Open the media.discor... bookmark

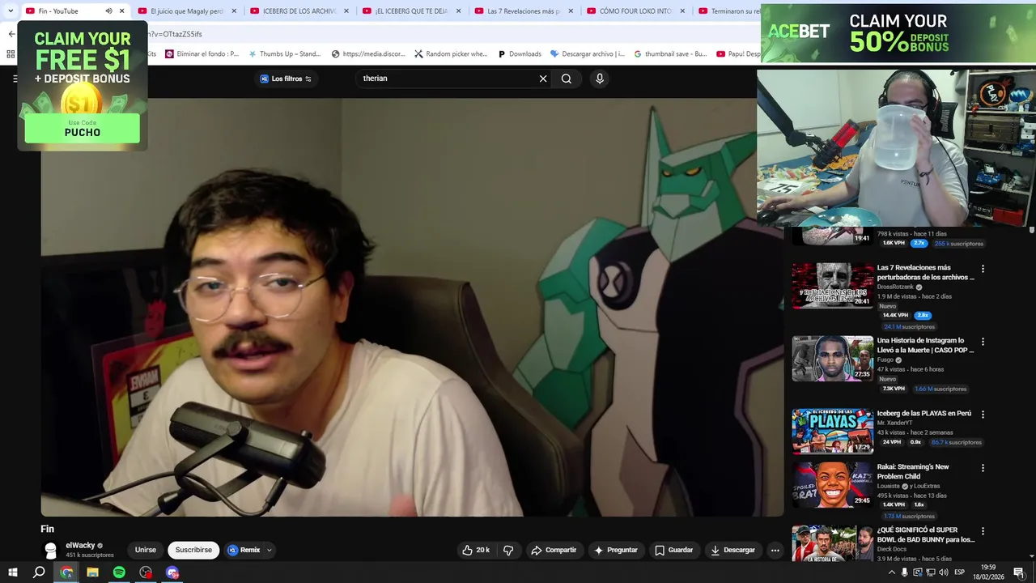[x=368, y=54]
